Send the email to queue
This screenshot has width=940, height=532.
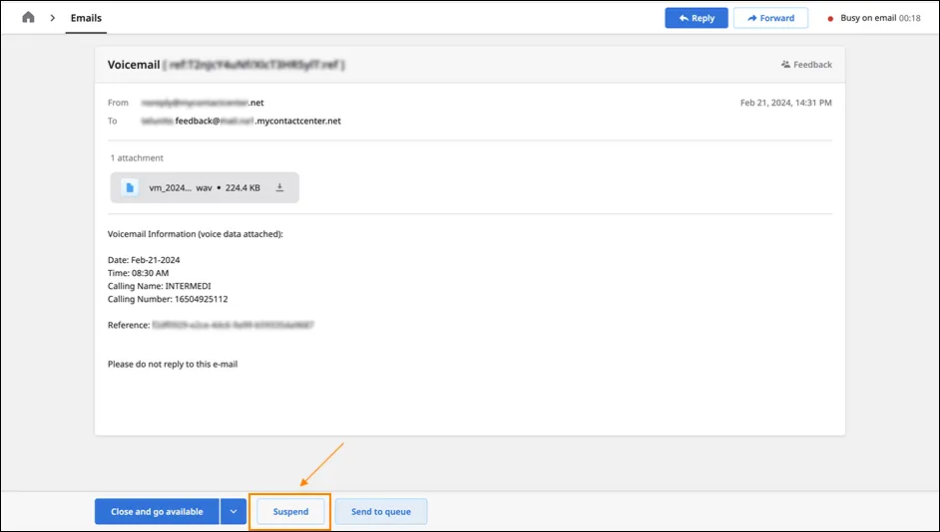click(x=381, y=512)
